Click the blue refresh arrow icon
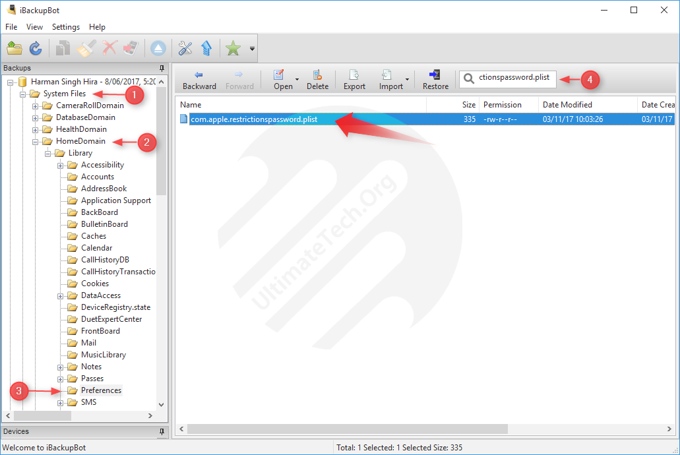Screen dimensions: 680x455 36,48
